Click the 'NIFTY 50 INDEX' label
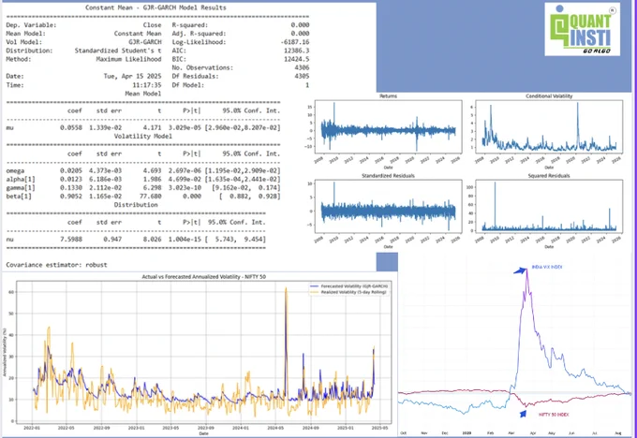Screen dimensions: 637x438 click(554, 415)
